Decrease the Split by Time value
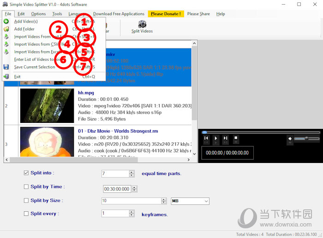Viewport: 323px width, 238px height. pyautogui.click(x=135, y=190)
